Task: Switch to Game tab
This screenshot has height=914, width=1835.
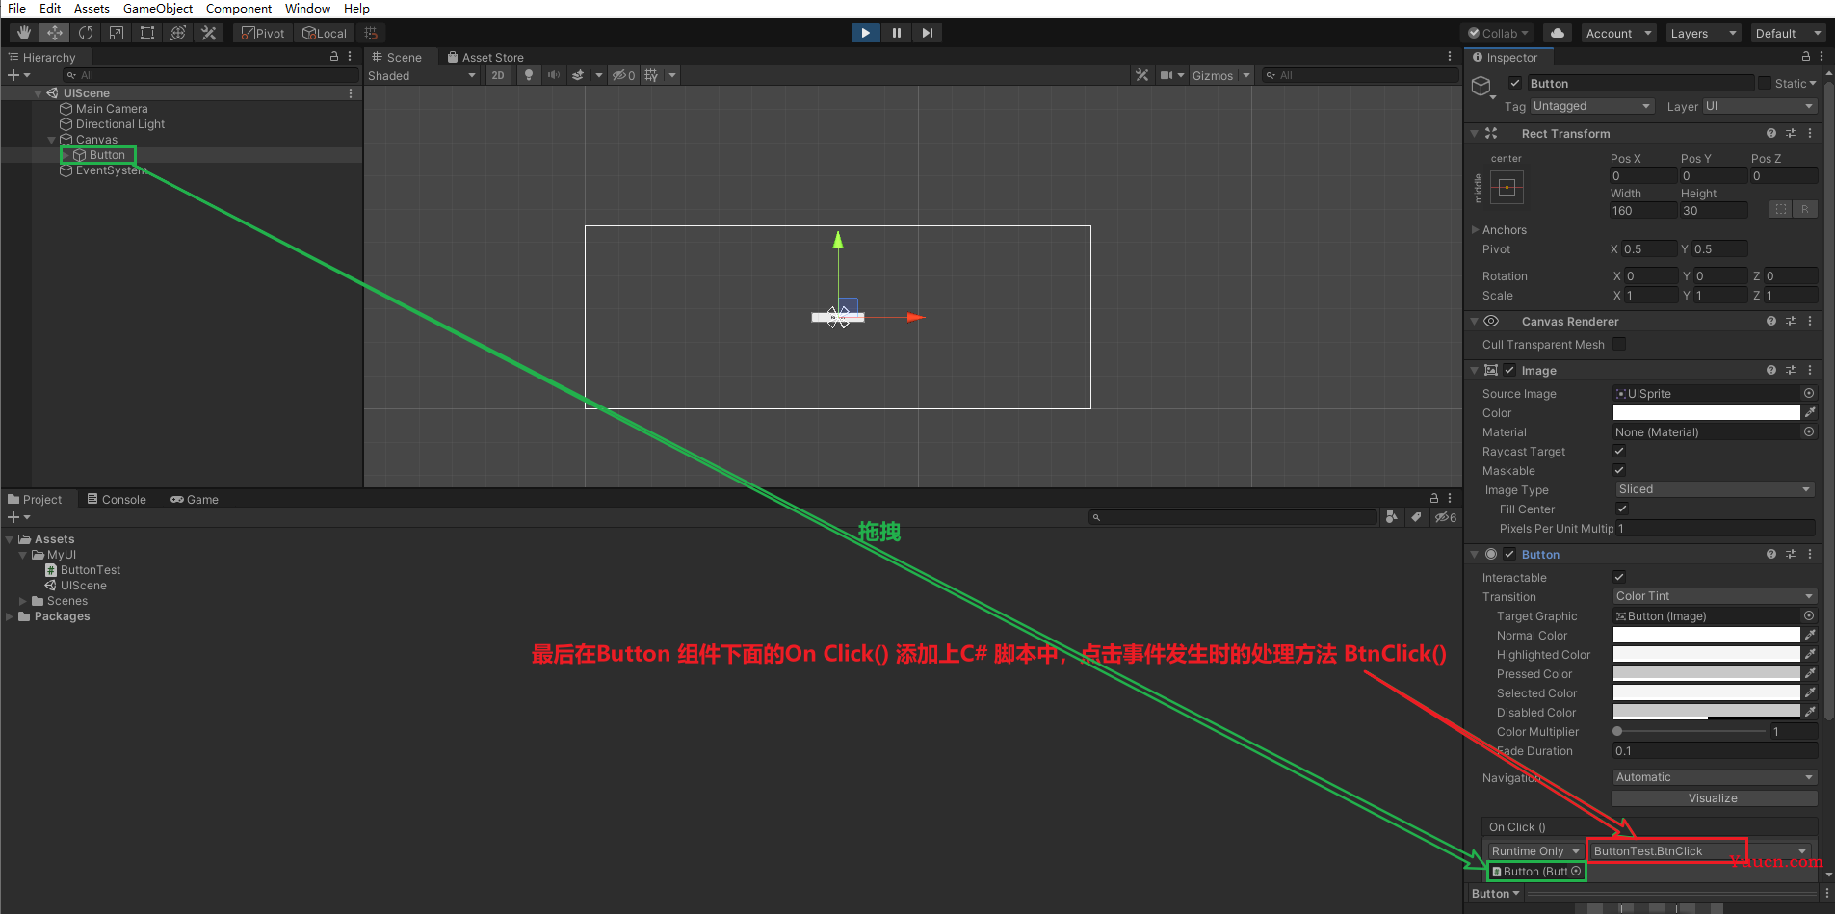Action: (195, 499)
